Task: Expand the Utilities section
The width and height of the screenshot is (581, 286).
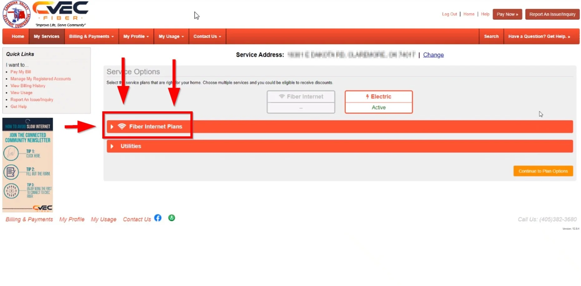Action: point(131,146)
